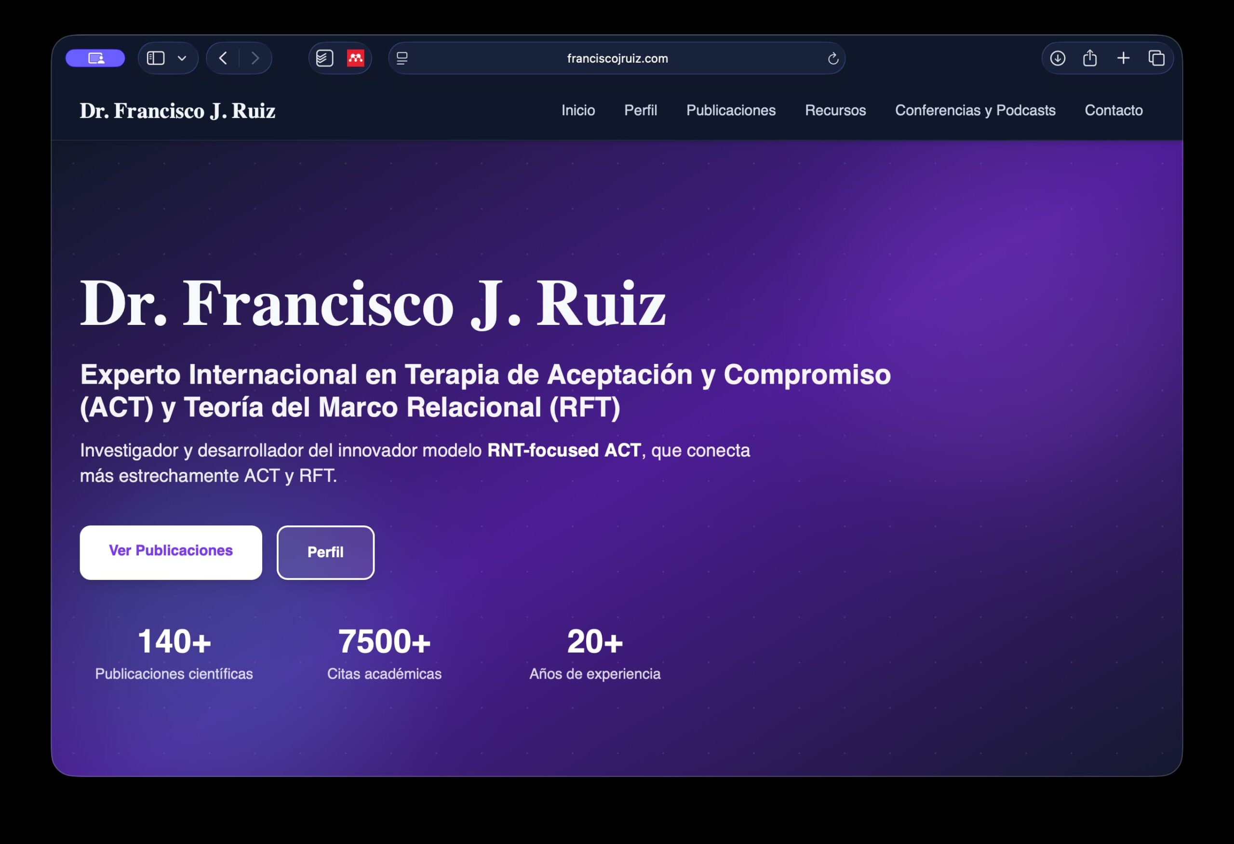The width and height of the screenshot is (1234, 844).
Task: Go to Publicaciones in the nav bar
Action: pos(731,110)
